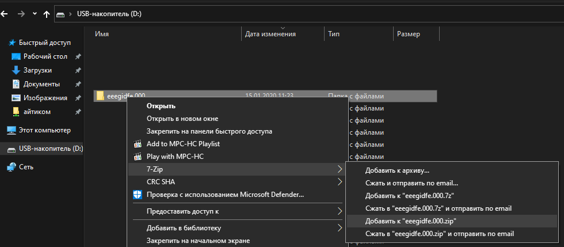Choose Add to MPC-HC Playlist

183,144
